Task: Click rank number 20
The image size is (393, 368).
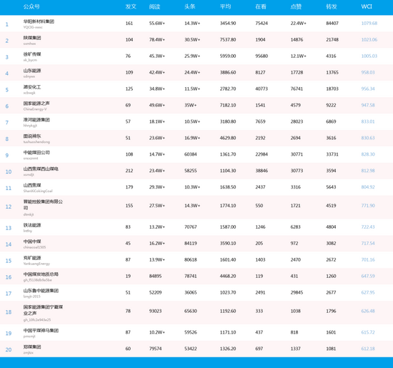Action: (9, 349)
